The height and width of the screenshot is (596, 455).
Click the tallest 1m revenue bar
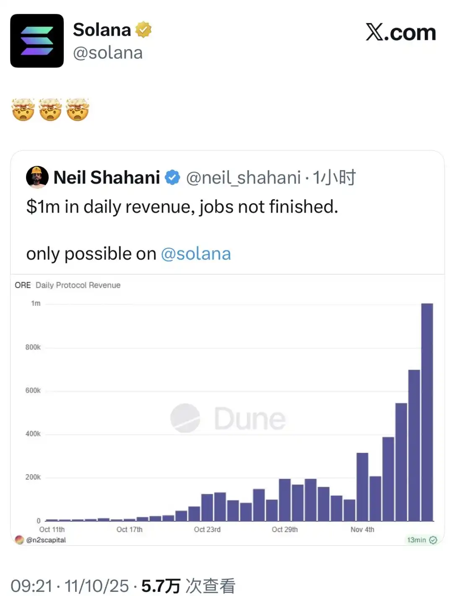pyautogui.click(x=427, y=412)
